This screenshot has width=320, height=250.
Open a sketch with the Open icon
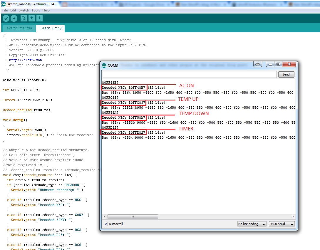click(31, 19)
